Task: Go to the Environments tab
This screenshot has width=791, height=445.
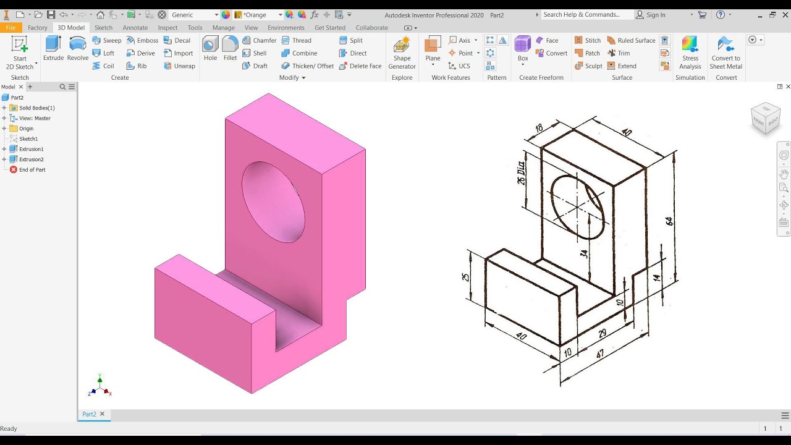Action: pyautogui.click(x=286, y=28)
